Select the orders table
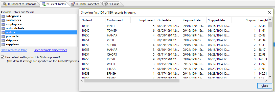 [41, 32]
